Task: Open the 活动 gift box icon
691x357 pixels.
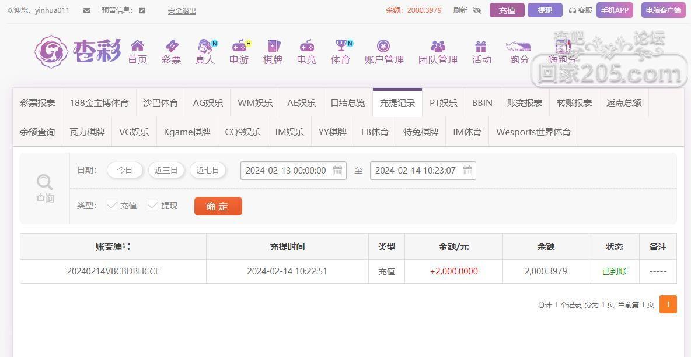Action: point(481,46)
